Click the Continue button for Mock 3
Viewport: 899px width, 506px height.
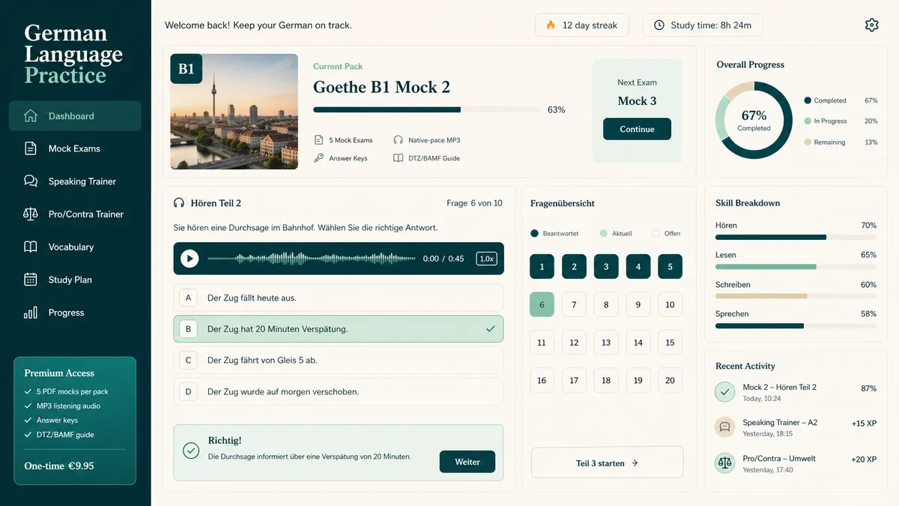point(637,129)
